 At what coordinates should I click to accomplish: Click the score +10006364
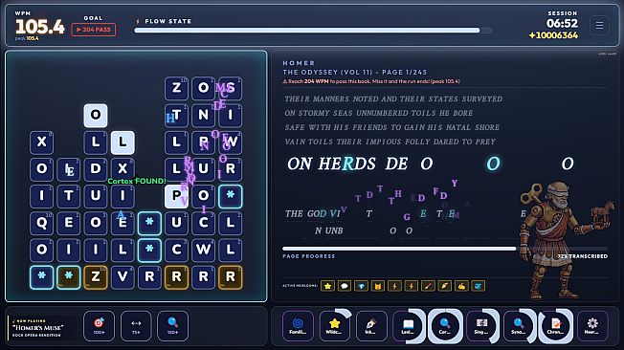[553, 35]
